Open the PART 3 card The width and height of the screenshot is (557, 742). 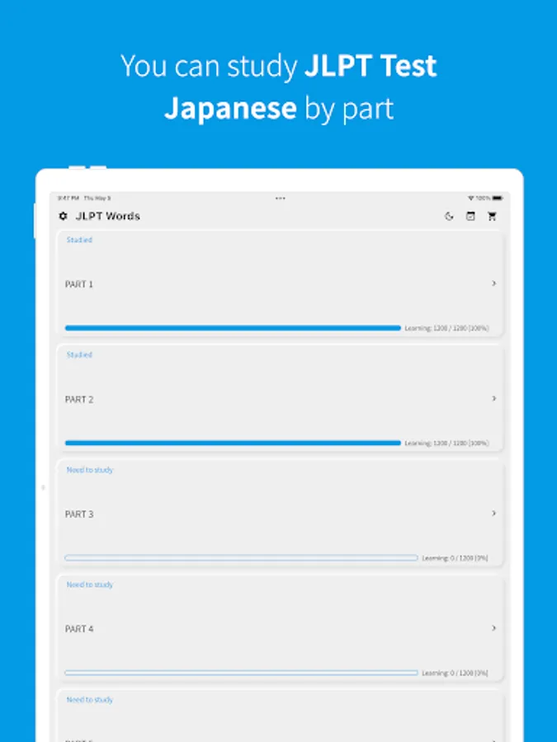pos(280,514)
